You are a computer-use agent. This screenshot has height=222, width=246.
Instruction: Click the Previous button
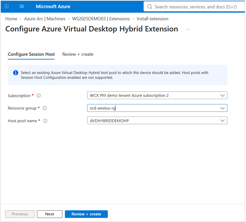[20, 214]
